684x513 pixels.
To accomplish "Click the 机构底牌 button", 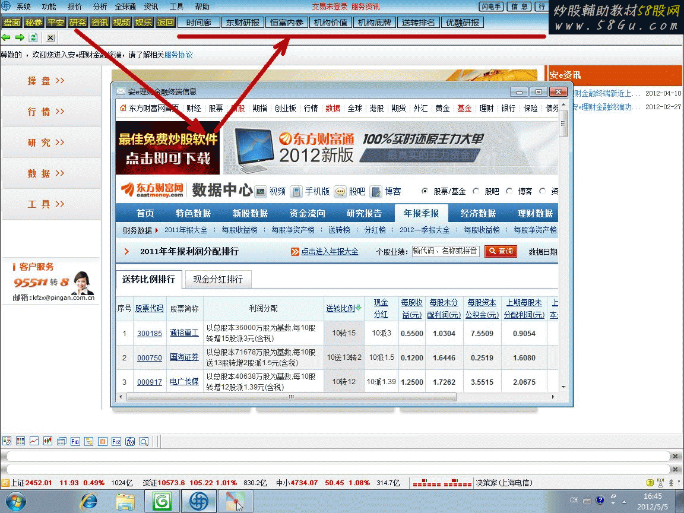I will [x=374, y=23].
